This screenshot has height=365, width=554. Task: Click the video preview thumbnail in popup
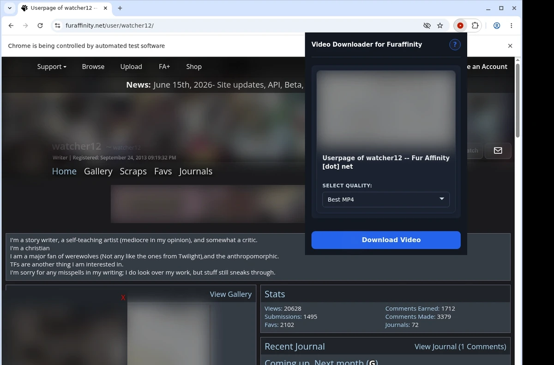click(x=386, y=109)
